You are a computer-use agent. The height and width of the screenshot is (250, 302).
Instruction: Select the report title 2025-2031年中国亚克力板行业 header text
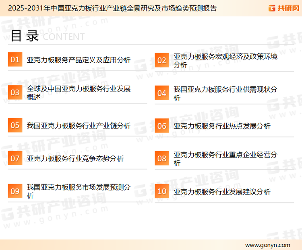coord(112,8)
